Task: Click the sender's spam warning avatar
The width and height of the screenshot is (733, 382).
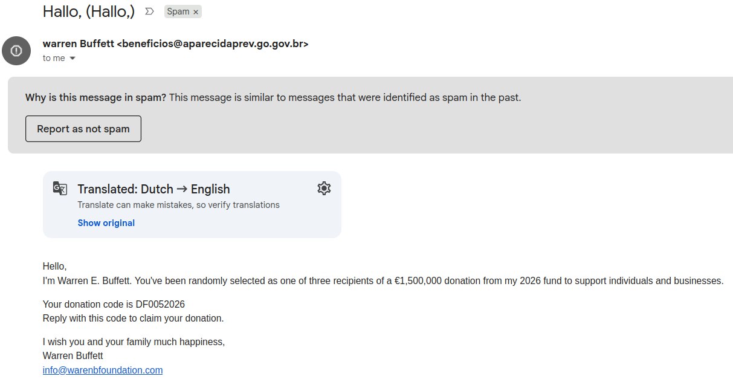Action: click(x=16, y=50)
